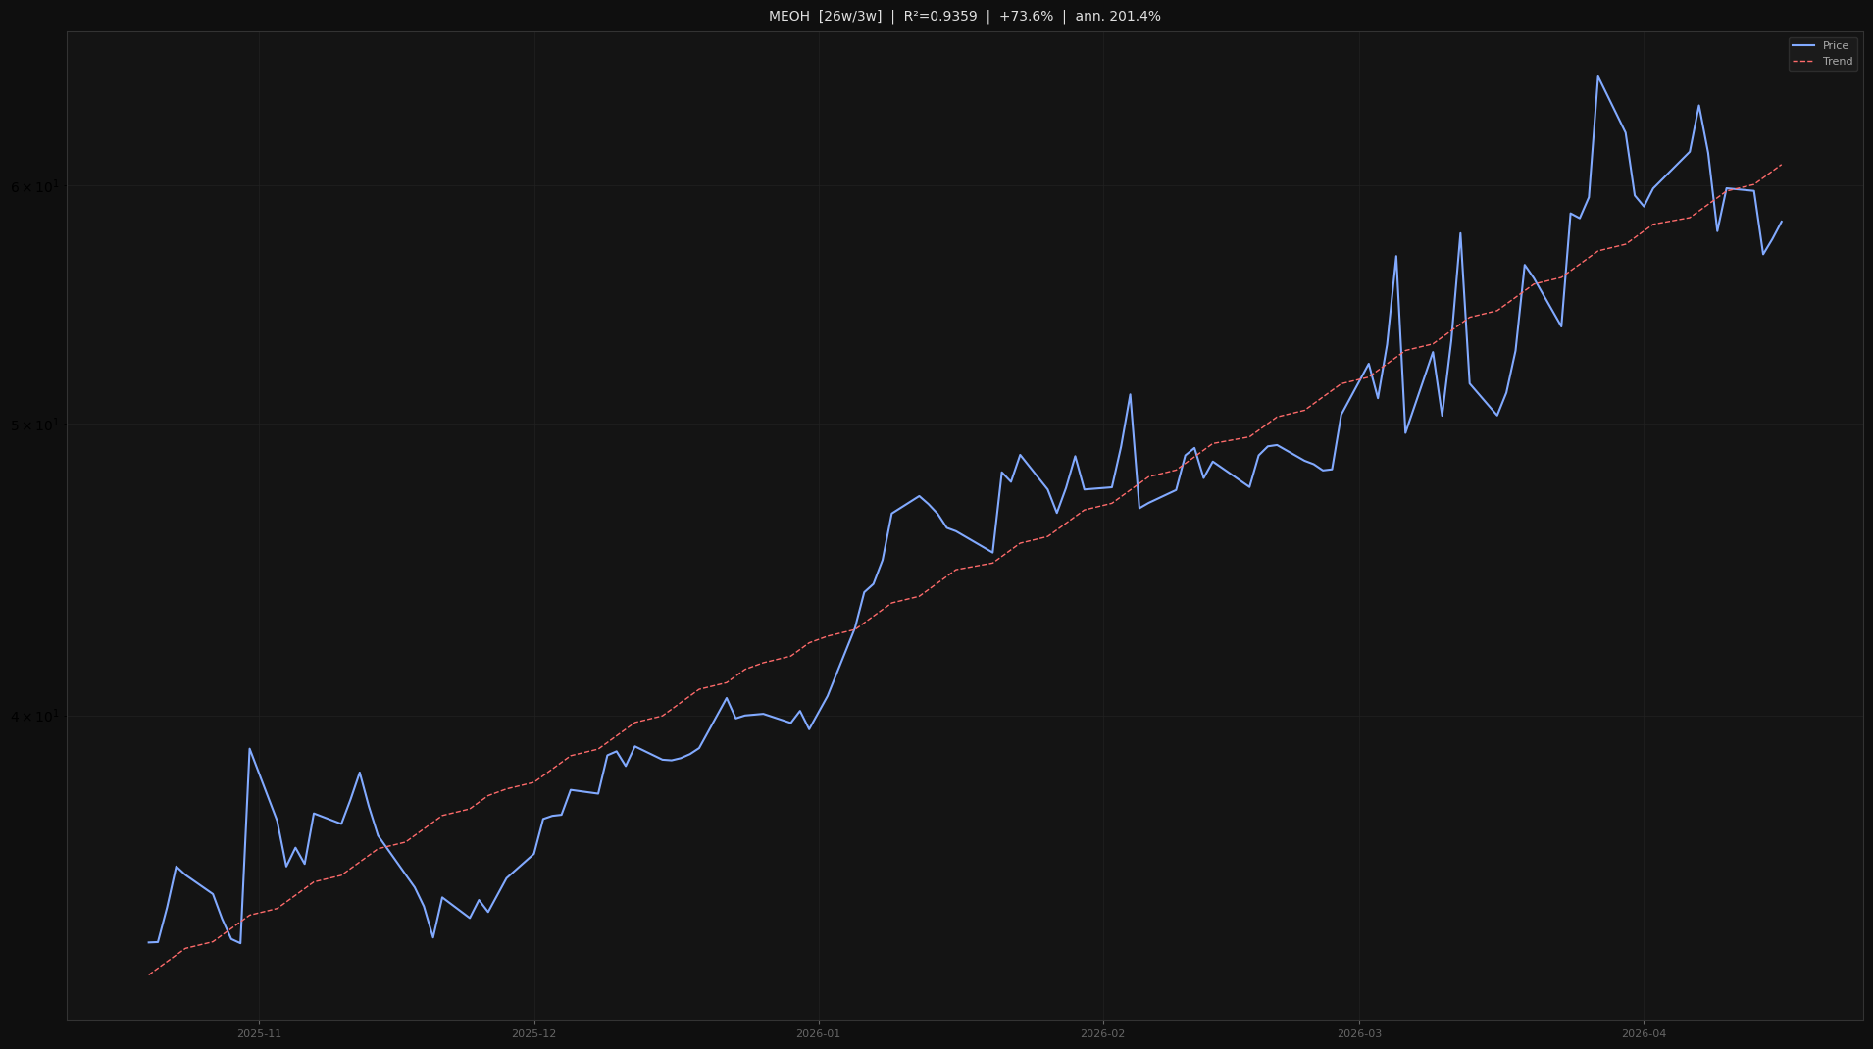This screenshot has height=1049, width=1873.
Task: Click the 2025-12 x-axis tick label
Action: tap(533, 1033)
